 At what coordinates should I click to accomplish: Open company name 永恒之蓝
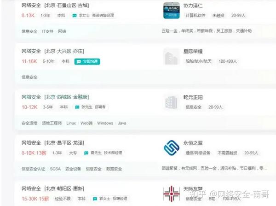[193, 143]
